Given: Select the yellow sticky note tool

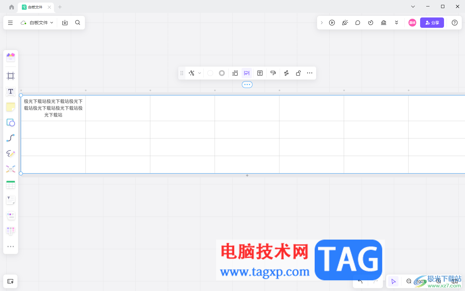Looking at the screenshot, I should click(11, 107).
